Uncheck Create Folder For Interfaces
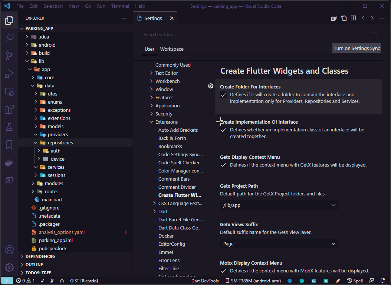 coord(223,95)
